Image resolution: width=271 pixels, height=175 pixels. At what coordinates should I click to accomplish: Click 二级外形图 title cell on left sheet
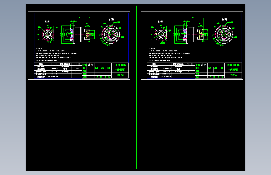[x=120, y=70]
